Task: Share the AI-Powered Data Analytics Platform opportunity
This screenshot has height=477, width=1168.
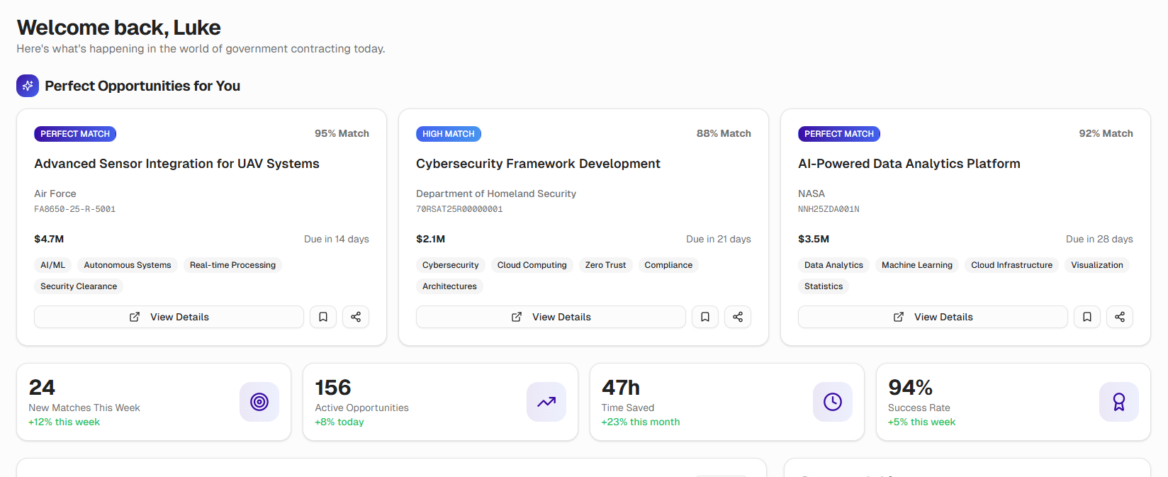Action: [1120, 317]
